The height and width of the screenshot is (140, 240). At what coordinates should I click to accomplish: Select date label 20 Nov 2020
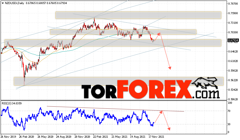82,137
